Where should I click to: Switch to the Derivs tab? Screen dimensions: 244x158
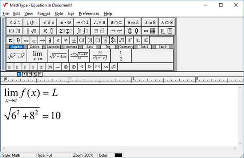coord(35,47)
